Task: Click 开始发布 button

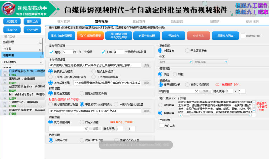Action: [x=174, y=36]
